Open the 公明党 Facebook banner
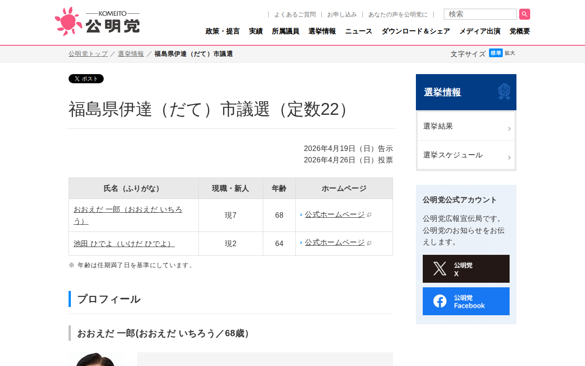 point(466,301)
